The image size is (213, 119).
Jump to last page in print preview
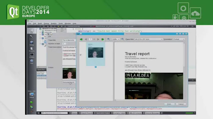103,39
